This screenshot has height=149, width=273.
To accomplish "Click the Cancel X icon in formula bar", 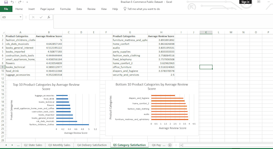I will point(33,17).
